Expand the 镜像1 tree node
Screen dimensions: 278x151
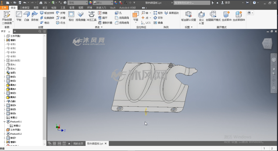click(4, 40)
